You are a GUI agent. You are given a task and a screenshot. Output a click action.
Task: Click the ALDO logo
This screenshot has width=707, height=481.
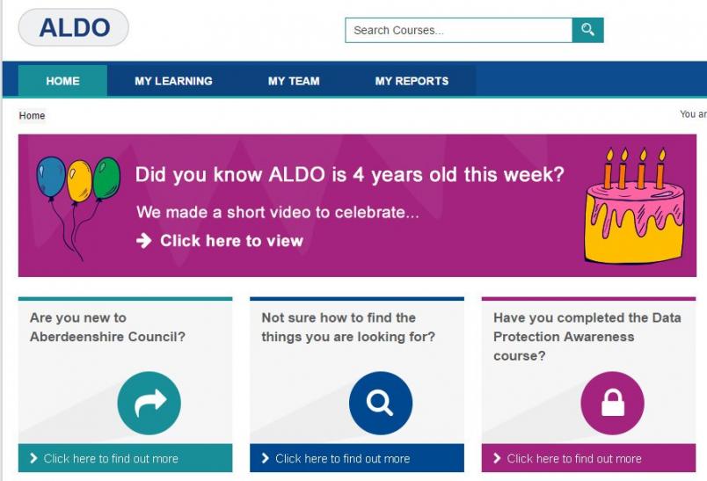click(x=74, y=27)
